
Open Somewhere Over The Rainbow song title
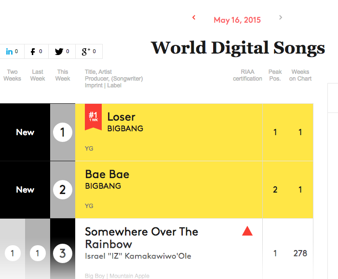pyautogui.click(x=141, y=238)
